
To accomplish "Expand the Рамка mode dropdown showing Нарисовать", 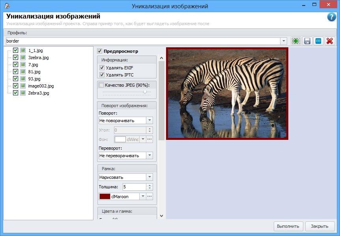I will click(149, 177).
